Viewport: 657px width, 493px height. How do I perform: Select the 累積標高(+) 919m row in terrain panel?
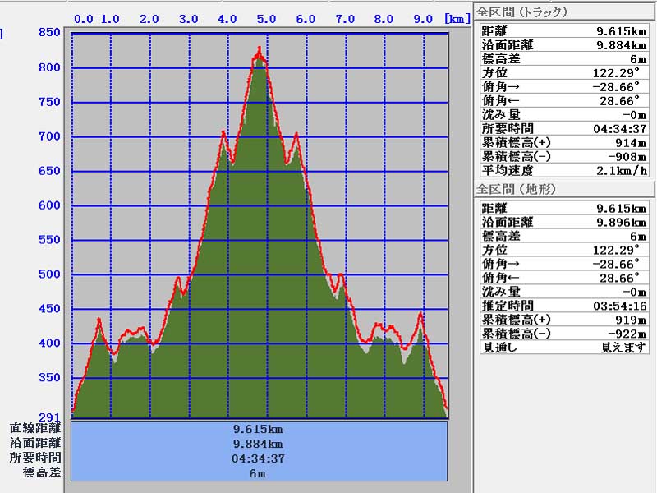(564, 320)
